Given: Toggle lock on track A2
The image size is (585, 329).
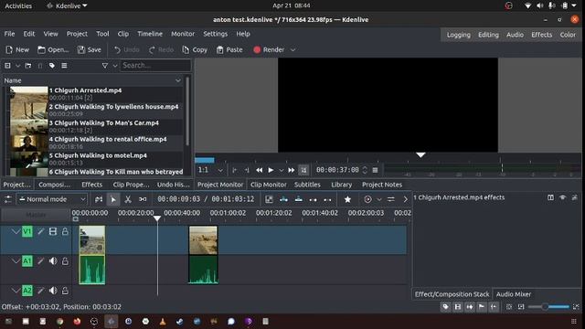Looking at the screenshot, I should click(65, 291).
